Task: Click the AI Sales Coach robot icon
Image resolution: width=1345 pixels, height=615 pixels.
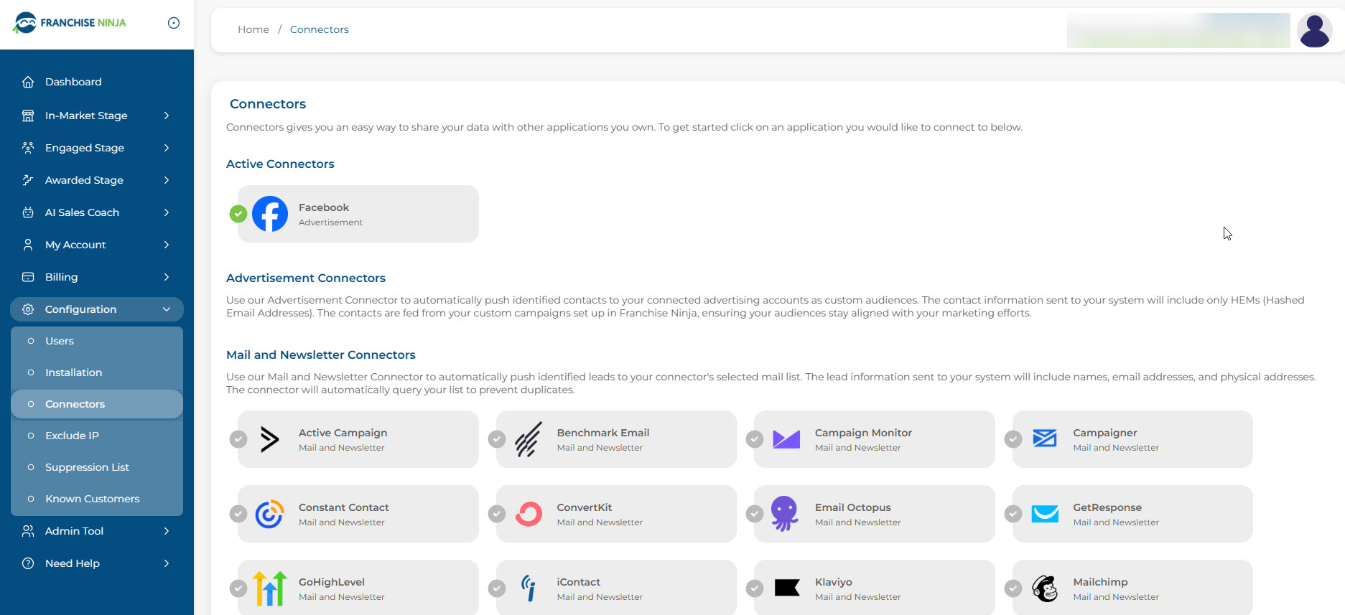Action: 28,212
